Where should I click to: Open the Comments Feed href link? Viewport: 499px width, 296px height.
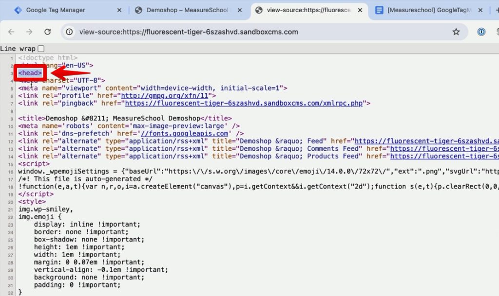click(444, 149)
